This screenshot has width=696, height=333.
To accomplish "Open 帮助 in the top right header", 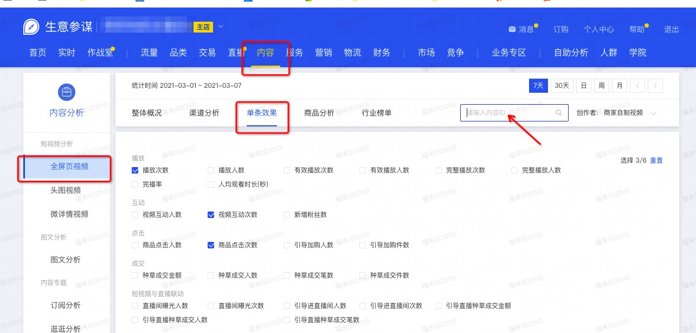I will point(637,29).
